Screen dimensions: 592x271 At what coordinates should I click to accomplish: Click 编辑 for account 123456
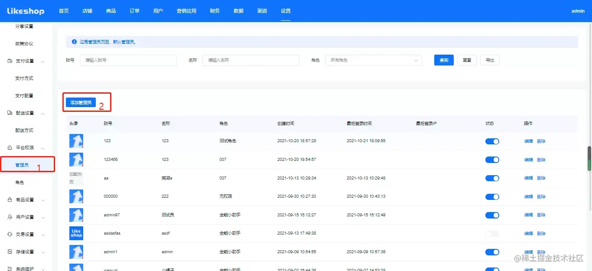(528, 160)
